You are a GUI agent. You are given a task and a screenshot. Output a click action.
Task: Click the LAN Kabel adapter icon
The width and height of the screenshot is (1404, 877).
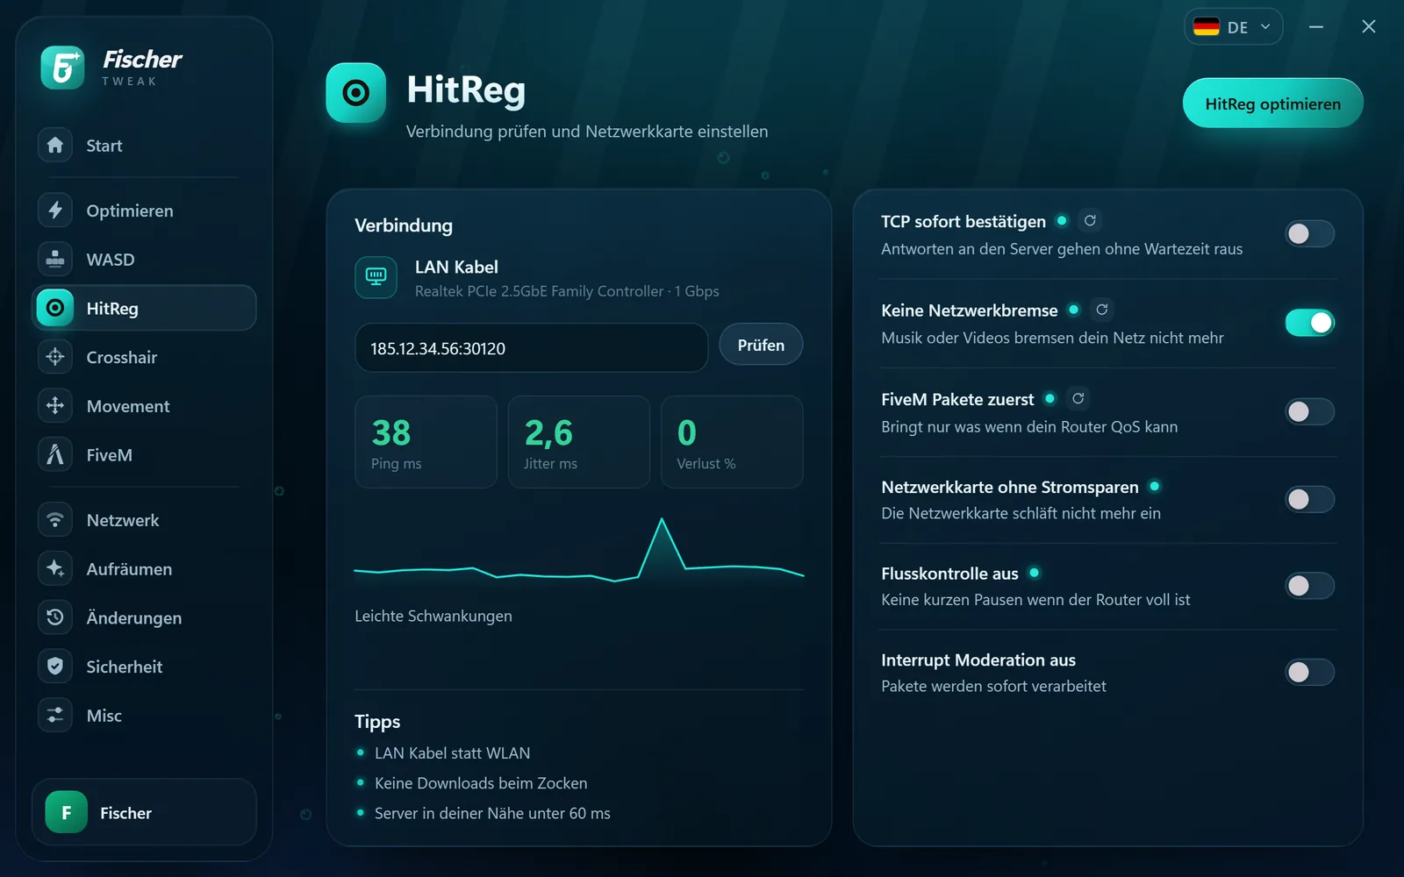pos(376,277)
